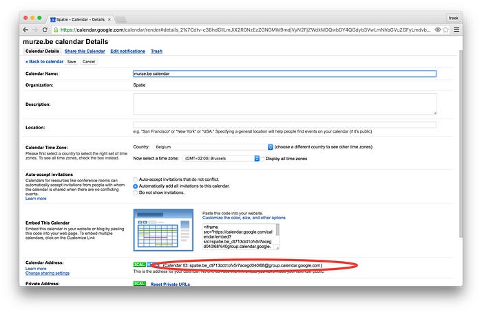Click the embedded calendar preview thumbnail
This screenshot has width=482, height=314.
coord(163,230)
